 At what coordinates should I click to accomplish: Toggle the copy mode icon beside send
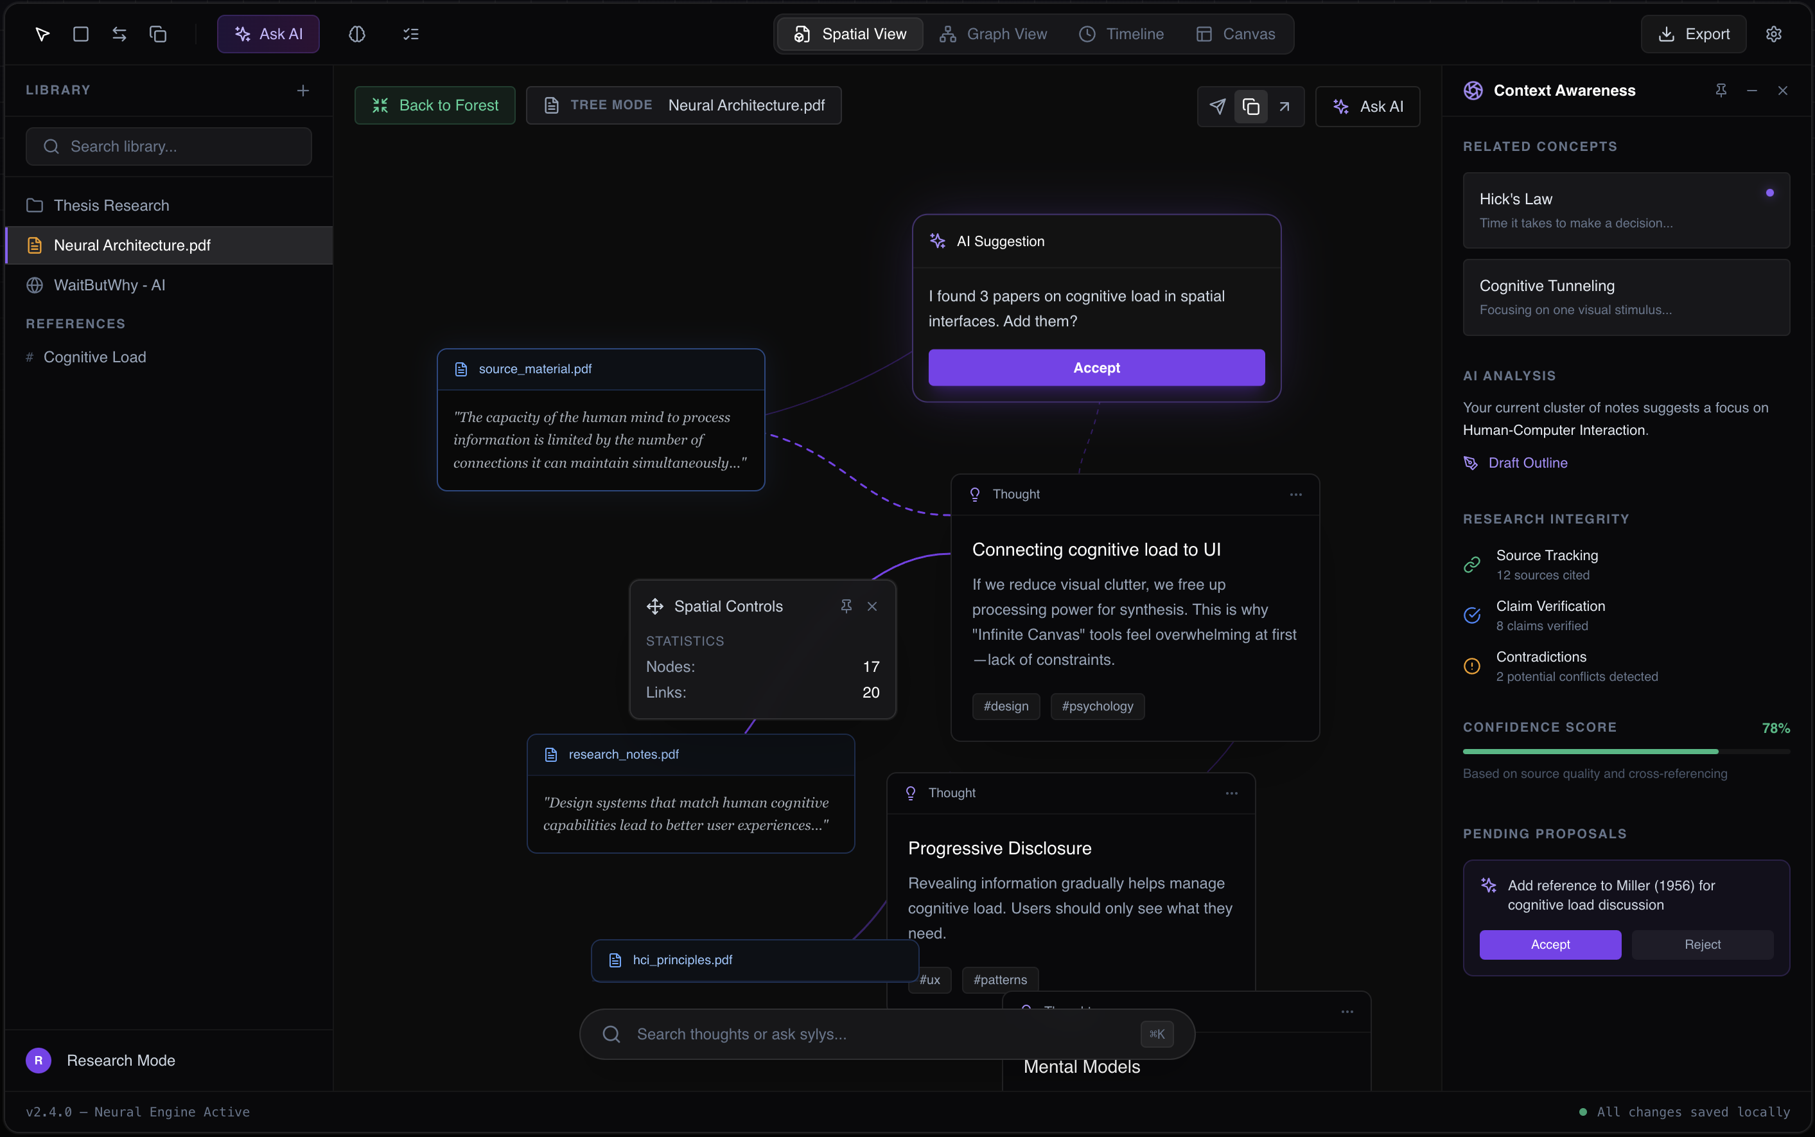coord(1250,106)
